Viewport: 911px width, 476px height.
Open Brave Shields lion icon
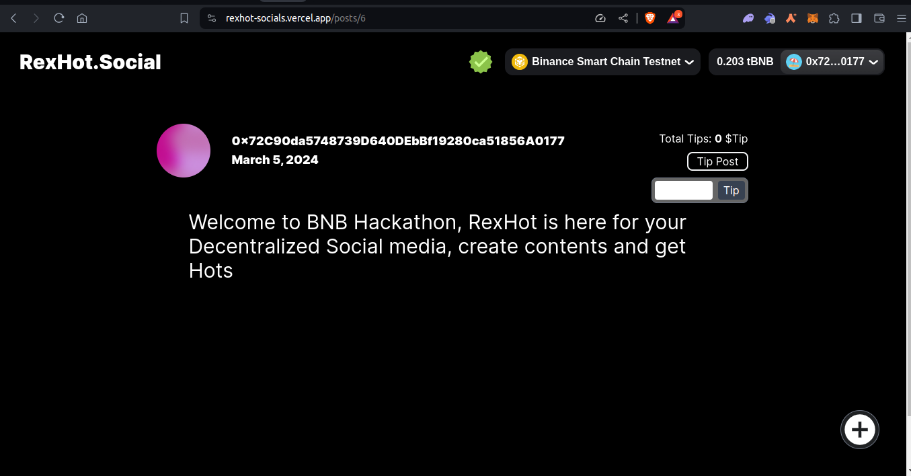(649, 18)
